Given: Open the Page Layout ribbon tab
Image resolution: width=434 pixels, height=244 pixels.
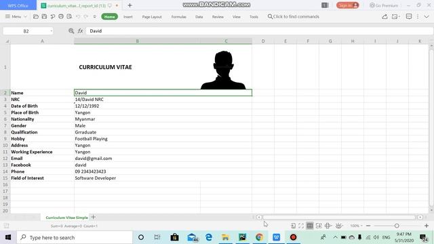Looking at the screenshot, I should 152,16.
